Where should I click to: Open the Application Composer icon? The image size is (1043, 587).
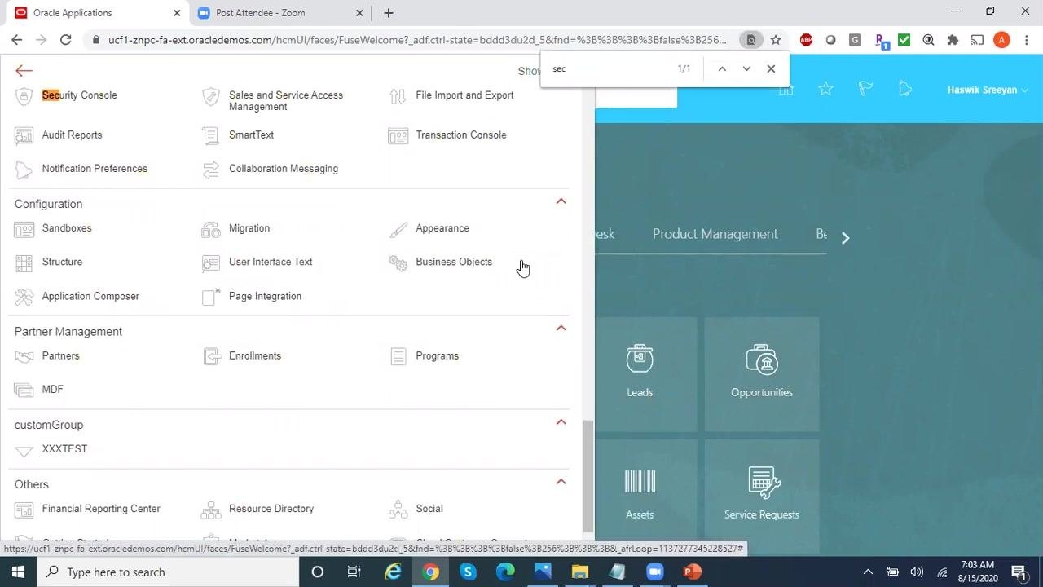tap(24, 297)
